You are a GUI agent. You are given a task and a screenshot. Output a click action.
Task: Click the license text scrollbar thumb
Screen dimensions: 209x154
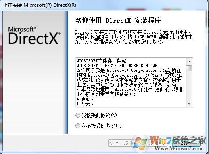[189, 68]
